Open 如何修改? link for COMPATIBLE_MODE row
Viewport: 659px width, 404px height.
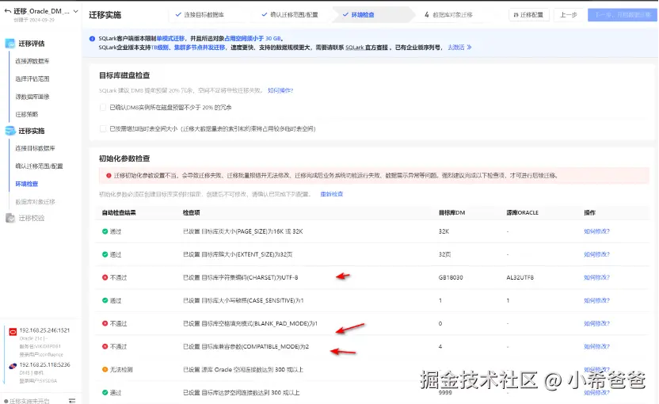tap(596, 346)
